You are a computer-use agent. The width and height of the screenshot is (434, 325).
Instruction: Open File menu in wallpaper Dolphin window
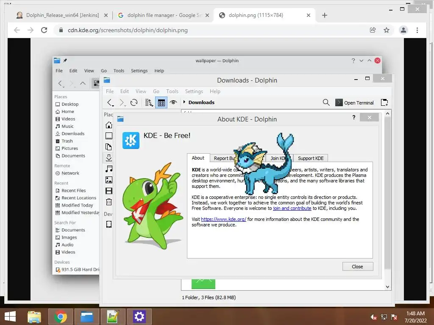(x=59, y=71)
